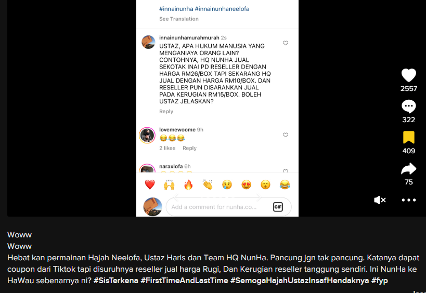Select the clapping hands emoji reaction

click(208, 185)
